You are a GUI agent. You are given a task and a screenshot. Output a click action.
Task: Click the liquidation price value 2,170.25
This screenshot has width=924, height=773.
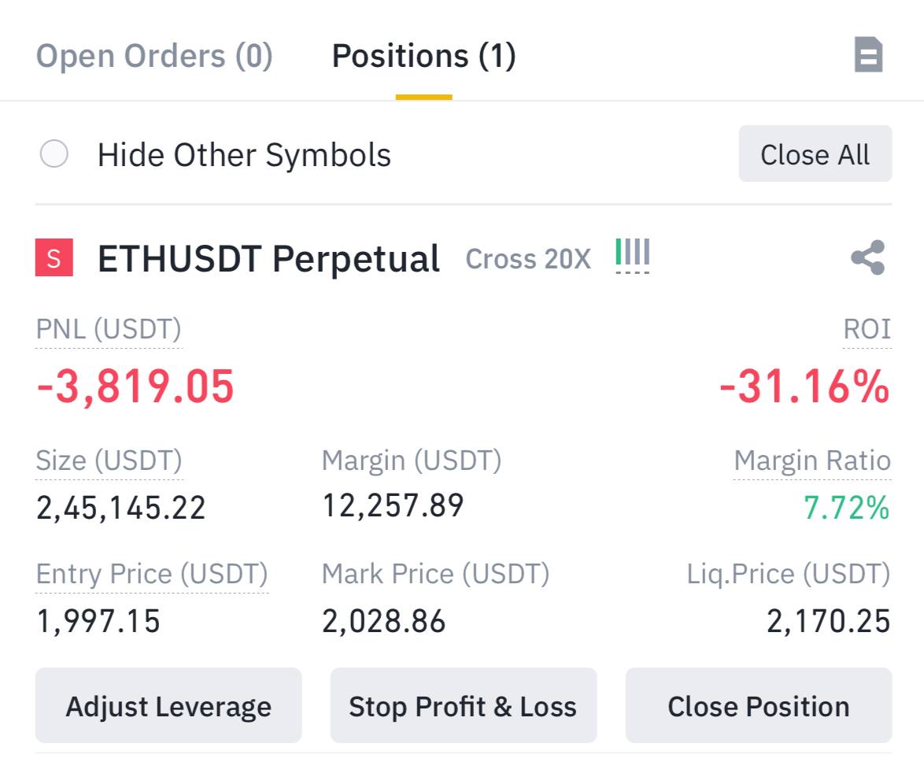pos(828,621)
